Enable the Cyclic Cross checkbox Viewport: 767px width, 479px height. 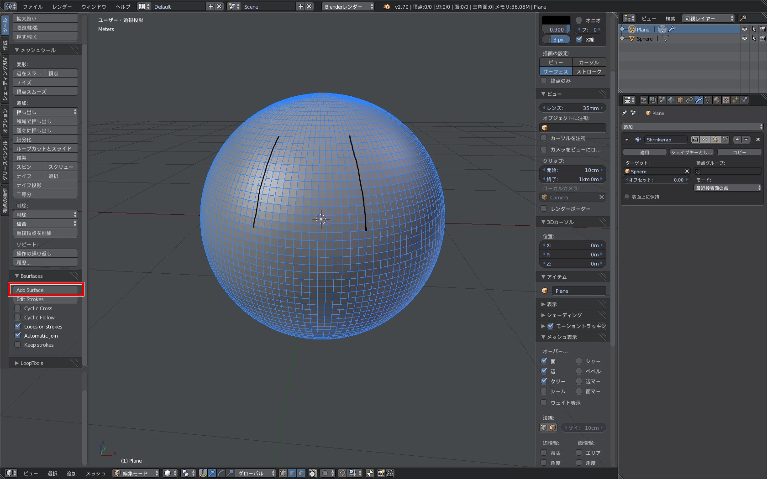pos(18,308)
